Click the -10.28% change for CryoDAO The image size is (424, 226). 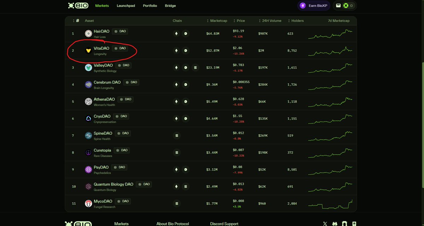tap(238, 122)
